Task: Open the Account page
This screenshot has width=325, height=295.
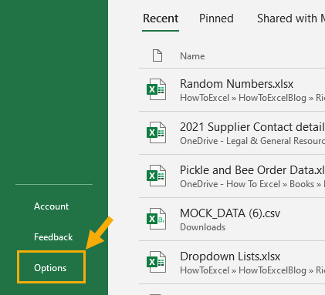Action: coord(51,206)
